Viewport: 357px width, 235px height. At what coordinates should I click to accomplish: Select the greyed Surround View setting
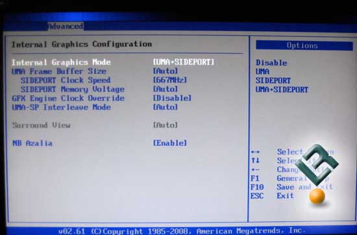(x=41, y=125)
